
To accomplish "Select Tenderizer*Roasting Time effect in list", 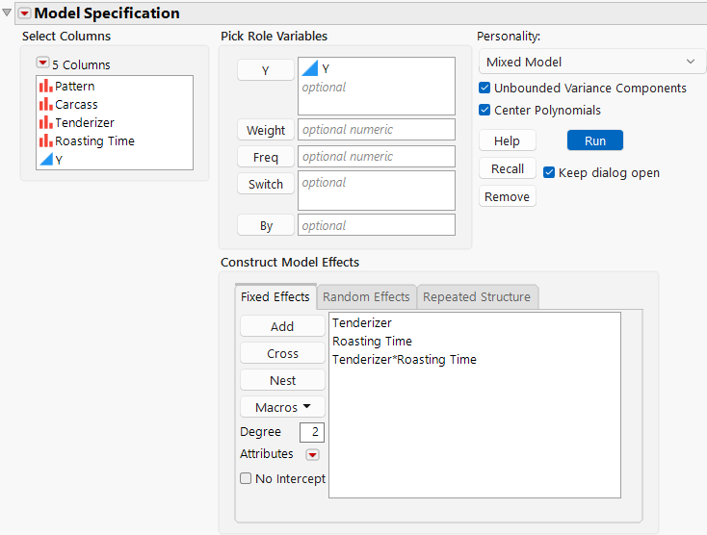I will (404, 359).
